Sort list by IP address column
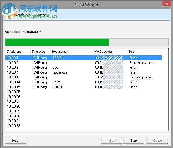Screen dimensions: 173x148 tap(18, 52)
